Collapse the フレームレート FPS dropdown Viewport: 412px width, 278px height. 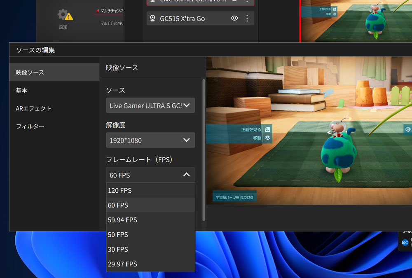[150, 175]
